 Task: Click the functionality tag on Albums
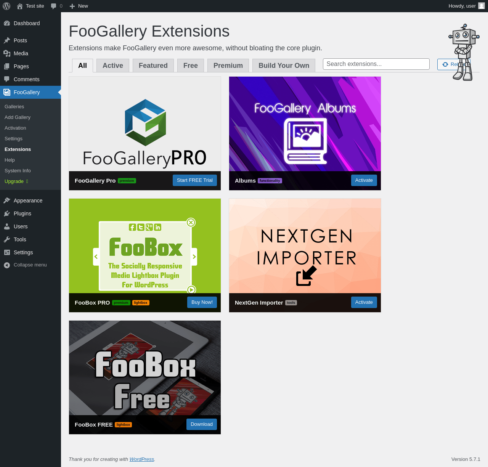click(x=270, y=181)
